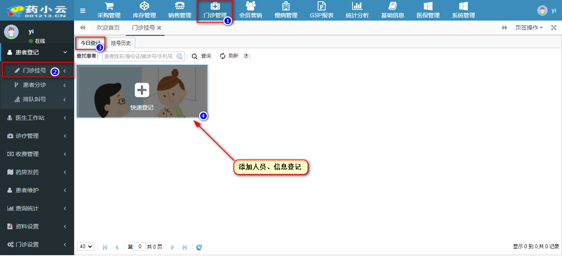Screen dimensions: 562x256
Task: Open the 页签操作 dropdown
Action: tap(529, 28)
